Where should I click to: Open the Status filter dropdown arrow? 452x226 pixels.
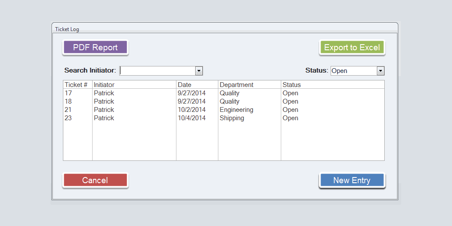(x=380, y=71)
